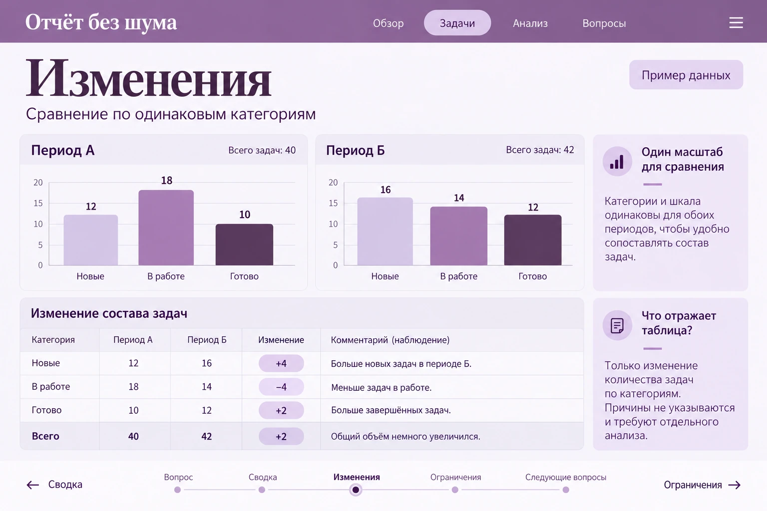The width and height of the screenshot is (767, 511).
Task: Click the +4 change badge for Новые
Action: 281,363
